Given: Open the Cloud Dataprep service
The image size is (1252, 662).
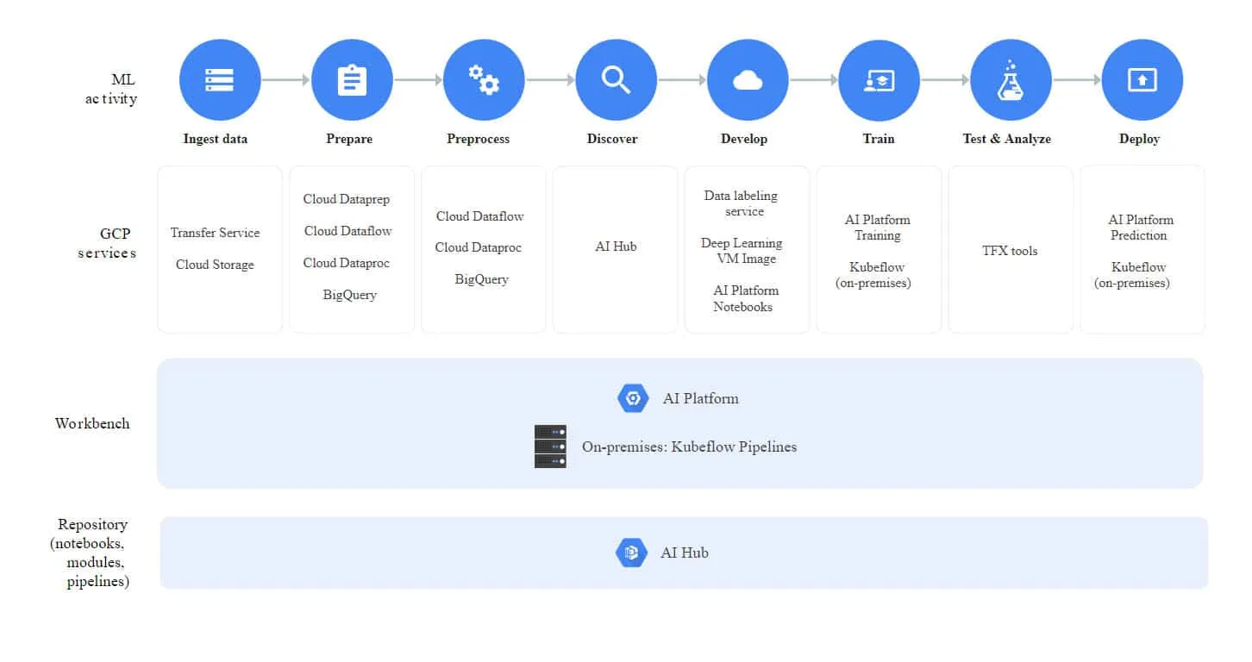Looking at the screenshot, I should 347,198.
